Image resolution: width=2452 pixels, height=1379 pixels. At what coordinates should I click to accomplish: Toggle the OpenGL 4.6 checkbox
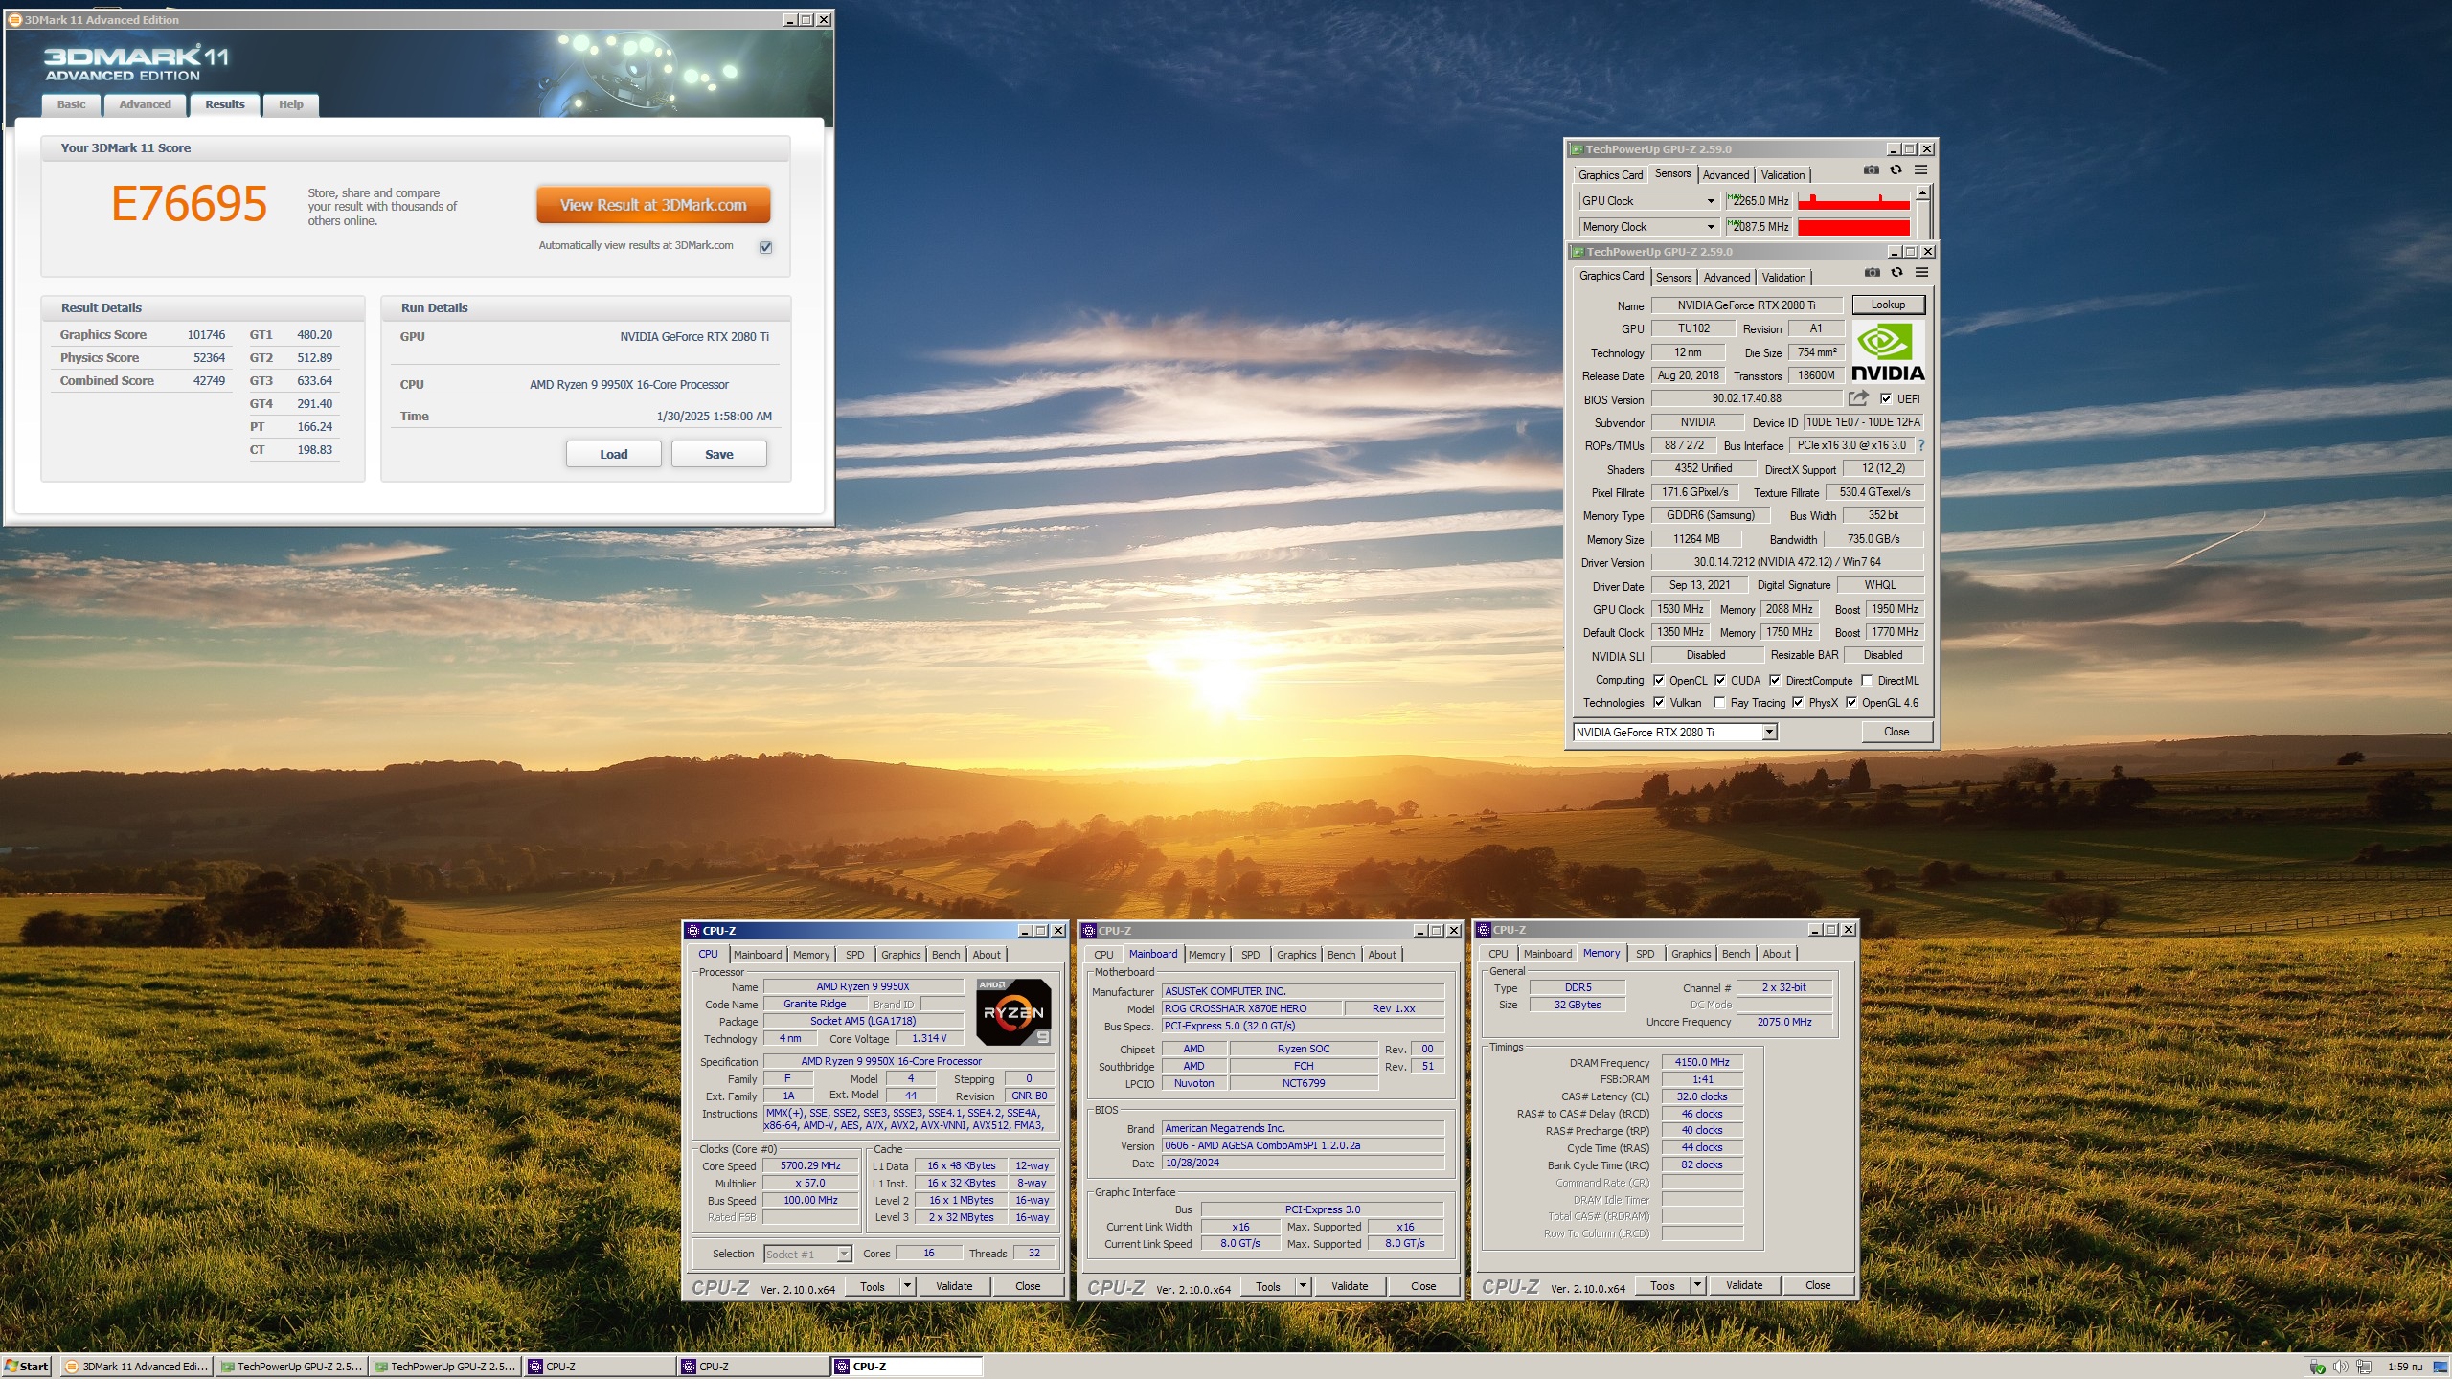(x=1851, y=703)
